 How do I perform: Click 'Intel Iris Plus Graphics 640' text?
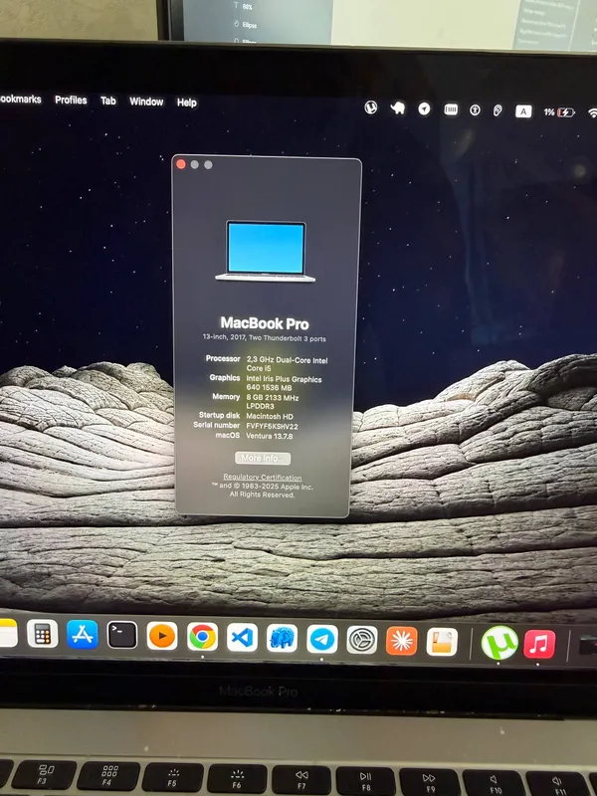tap(284, 383)
